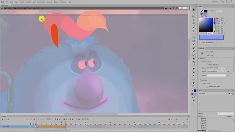Open the Help menu
Image resolution: width=235 pixels, height=132 pixels.
click(x=69, y=2)
